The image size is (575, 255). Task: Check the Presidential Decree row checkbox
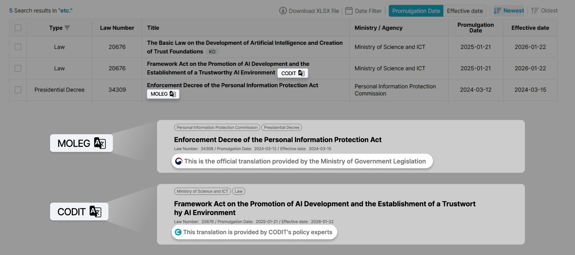pos(18,90)
